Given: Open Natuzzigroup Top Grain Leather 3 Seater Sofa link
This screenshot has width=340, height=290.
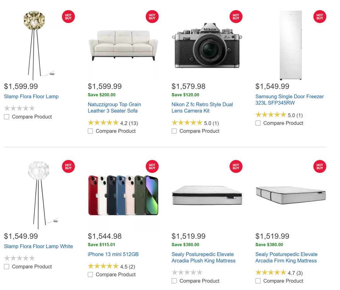Looking at the screenshot, I should click(x=114, y=108).
